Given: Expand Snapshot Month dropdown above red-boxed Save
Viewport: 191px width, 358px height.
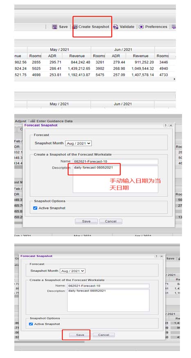Looking at the screenshot, I should point(73,271).
